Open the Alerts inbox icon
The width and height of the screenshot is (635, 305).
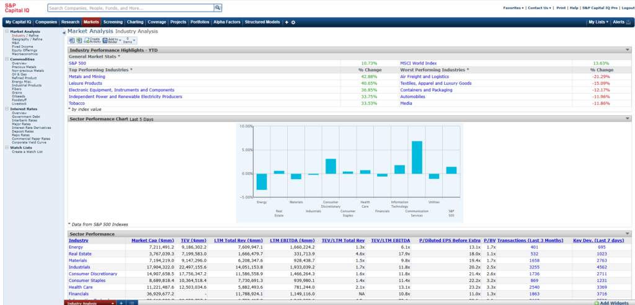coord(629,22)
